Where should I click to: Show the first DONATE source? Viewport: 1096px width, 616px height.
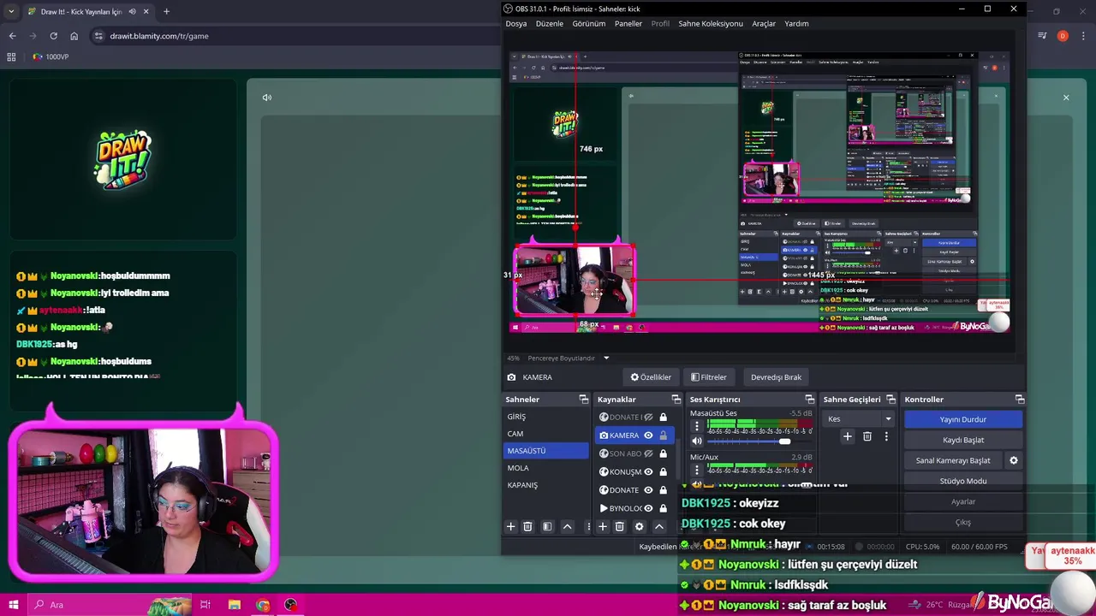648,418
